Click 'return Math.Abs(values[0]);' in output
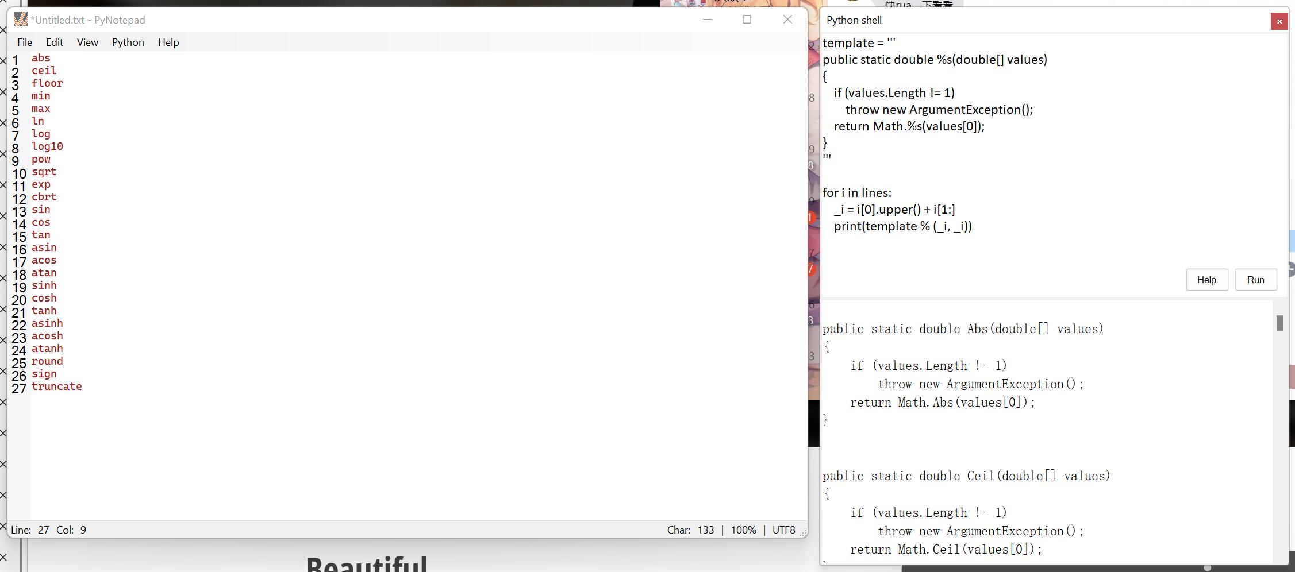The image size is (1295, 572). coord(943,403)
